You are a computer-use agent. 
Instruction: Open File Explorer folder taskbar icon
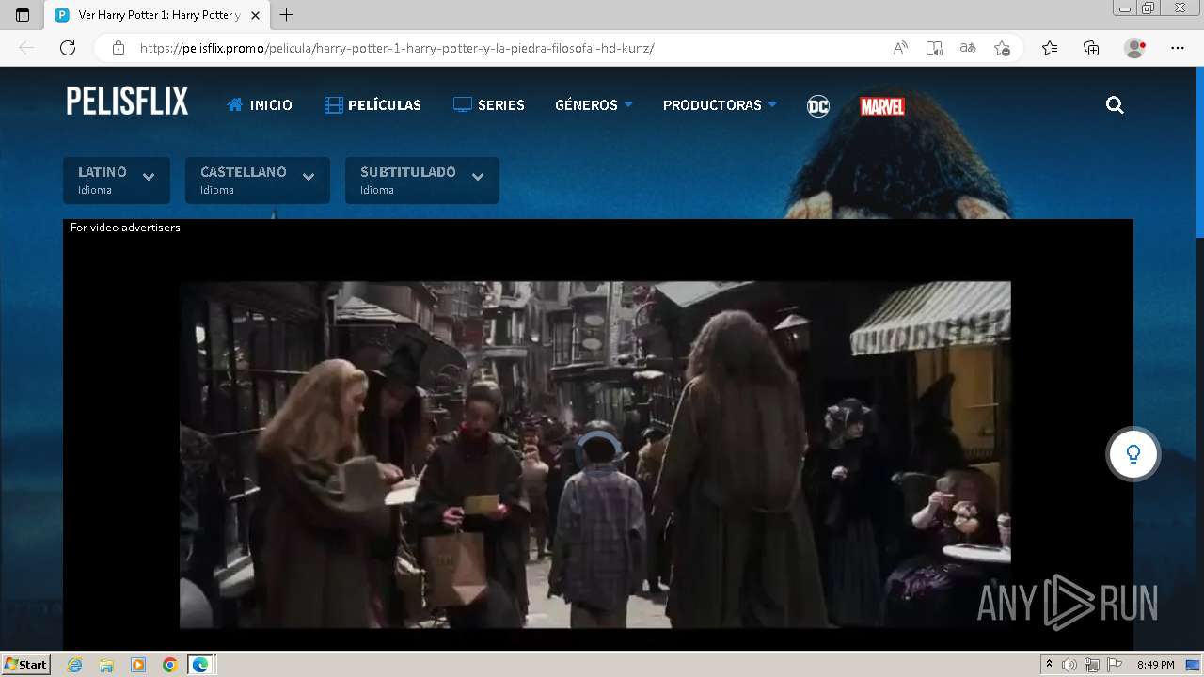pos(106,665)
